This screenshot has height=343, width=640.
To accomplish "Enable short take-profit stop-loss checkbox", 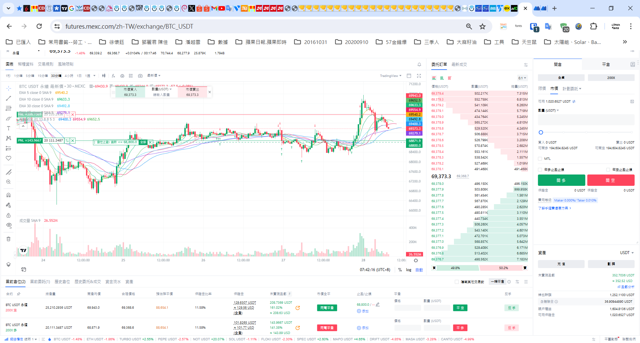I will coord(608,170).
